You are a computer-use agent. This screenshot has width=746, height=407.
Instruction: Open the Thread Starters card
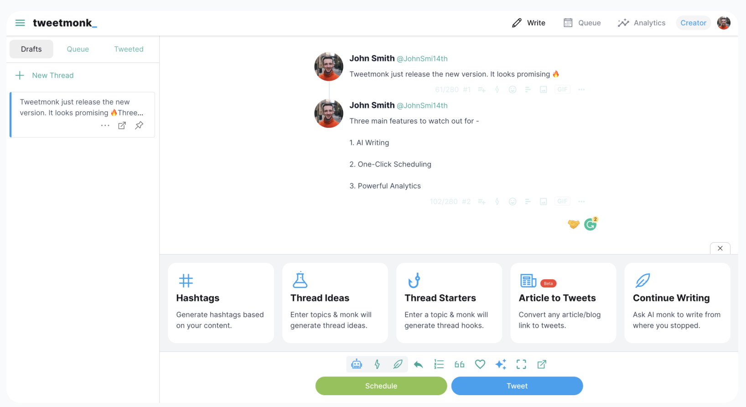click(449, 303)
